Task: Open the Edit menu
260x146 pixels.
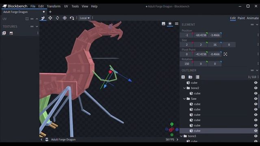Action: pos(41,6)
